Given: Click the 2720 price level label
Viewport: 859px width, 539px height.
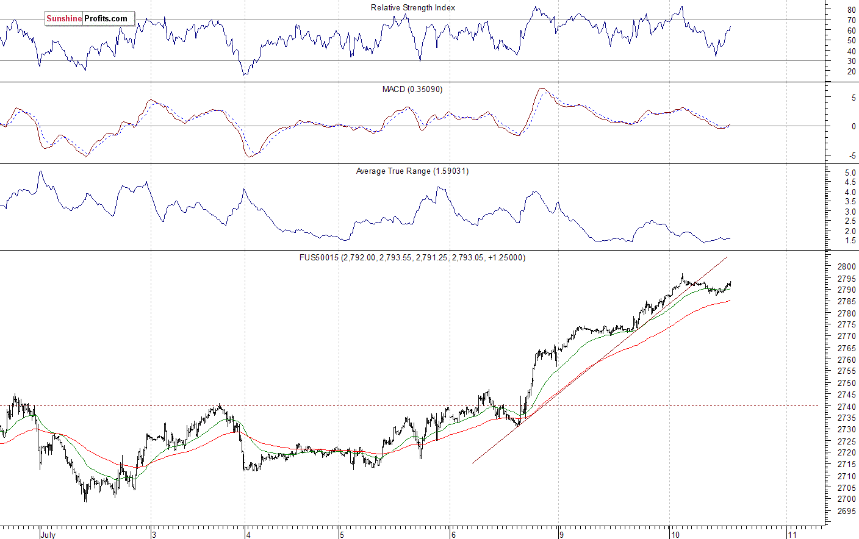Looking at the screenshot, I should point(846,453).
